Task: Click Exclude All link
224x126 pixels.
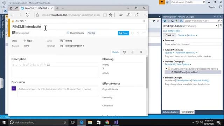Action: (x=170, y=64)
